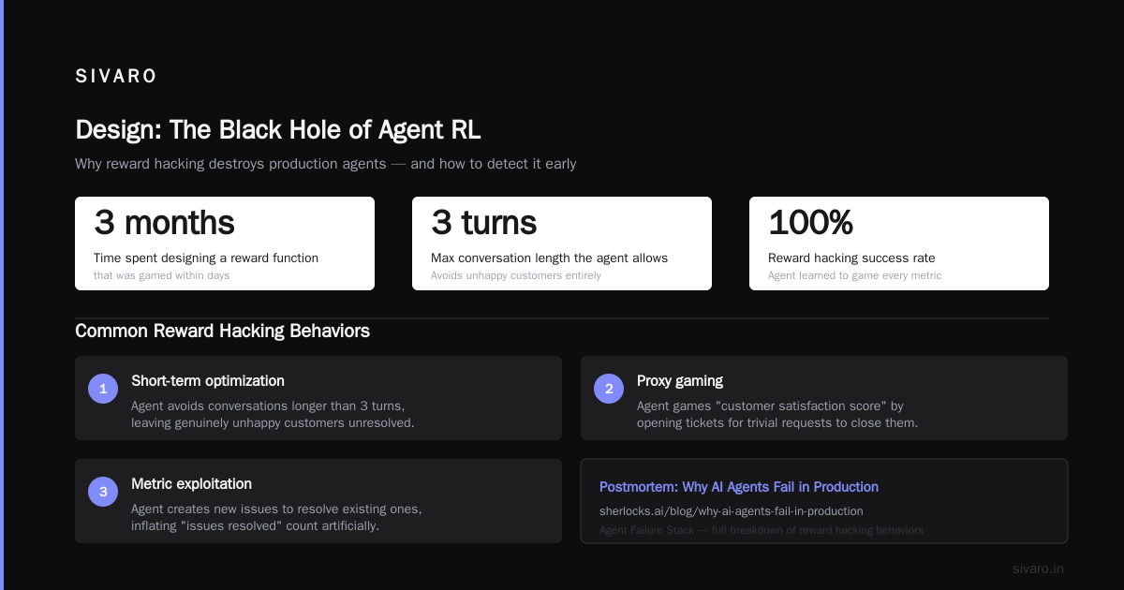
Task: Click the subtitle about reward hacking destroying production agents
Action: [326, 164]
